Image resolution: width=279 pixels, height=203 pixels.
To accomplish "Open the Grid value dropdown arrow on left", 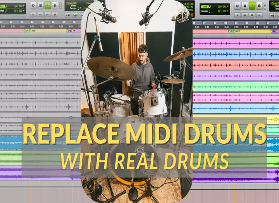I will [x=24, y=6].
